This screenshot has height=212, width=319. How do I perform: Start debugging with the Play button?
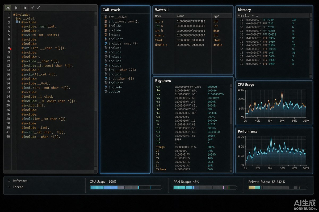(16, 8)
